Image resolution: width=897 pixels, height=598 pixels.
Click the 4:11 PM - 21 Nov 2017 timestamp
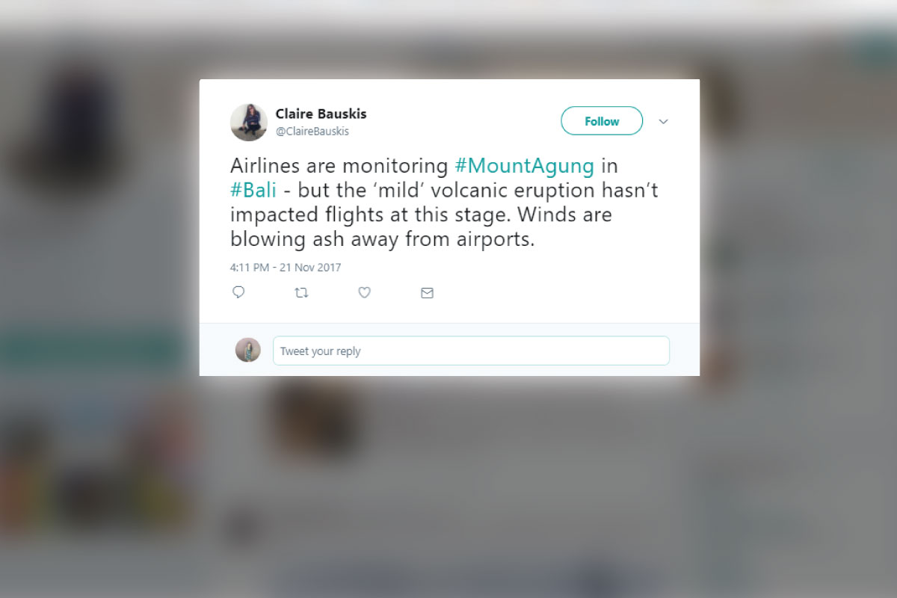(x=286, y=267)
